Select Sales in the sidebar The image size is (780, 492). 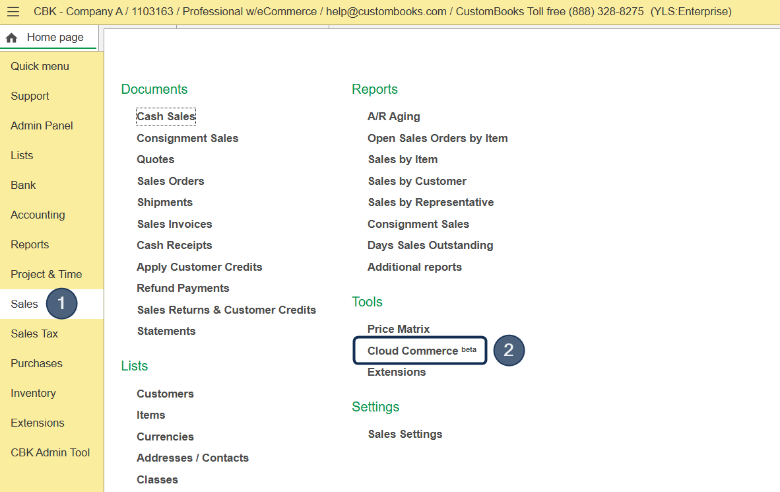(x=24, y=304)
